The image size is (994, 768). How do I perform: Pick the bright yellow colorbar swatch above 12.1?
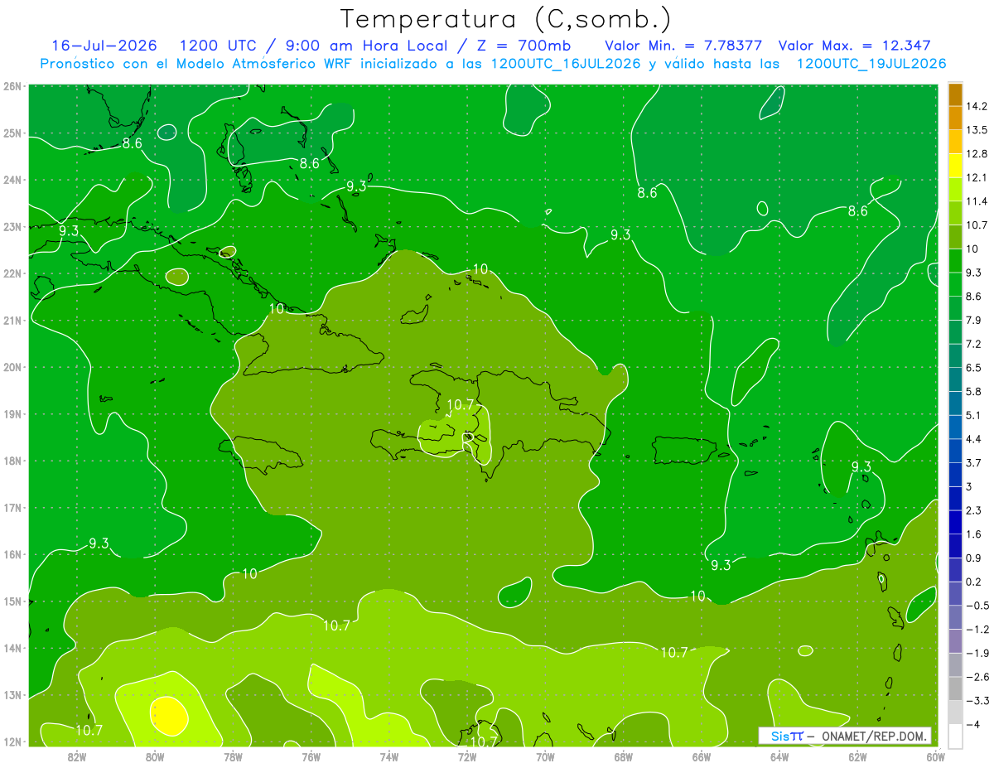[x=956, y=166]
